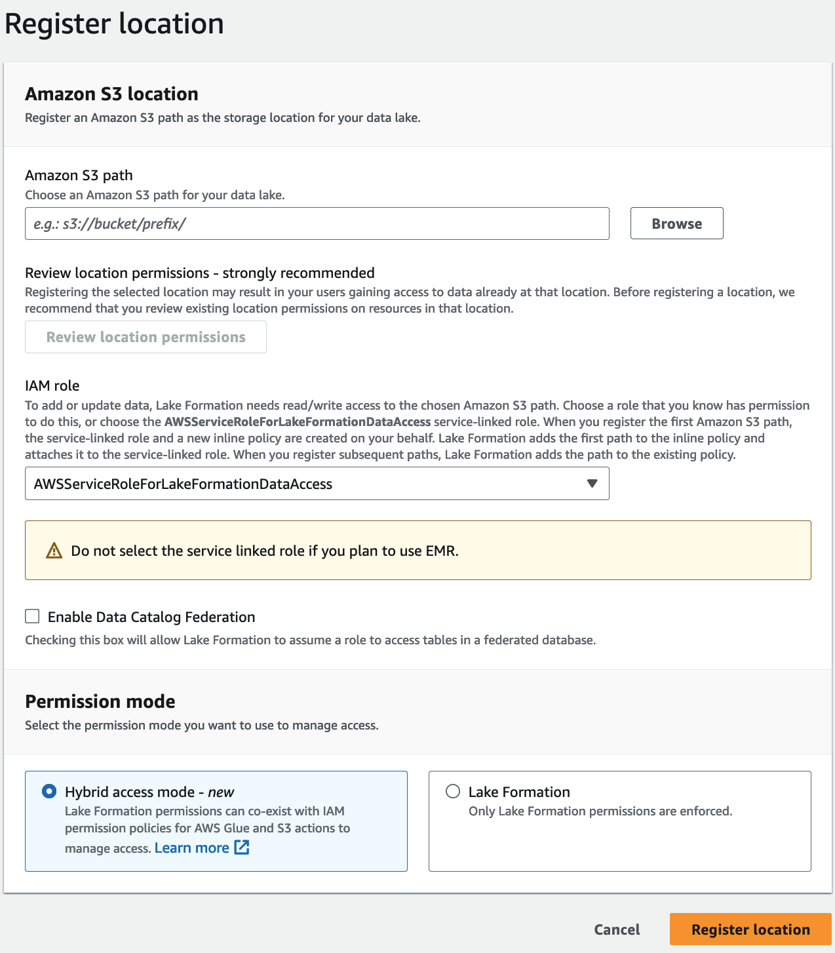Cancel the location registration
This screenshot has height=953, width=835.
pyautogui.click(x=616, y=929)
